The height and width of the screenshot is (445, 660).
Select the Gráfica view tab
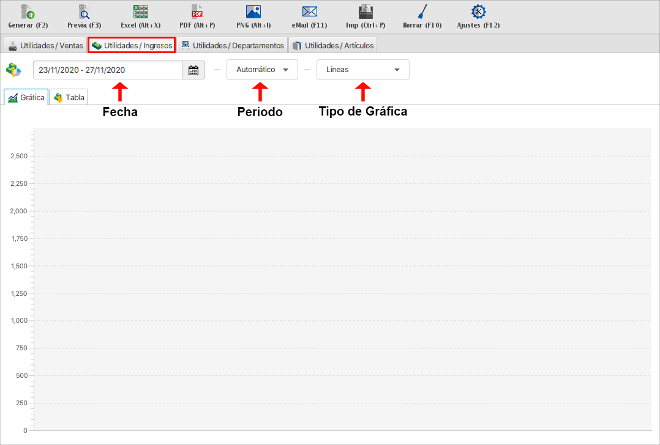coord(26,98)
